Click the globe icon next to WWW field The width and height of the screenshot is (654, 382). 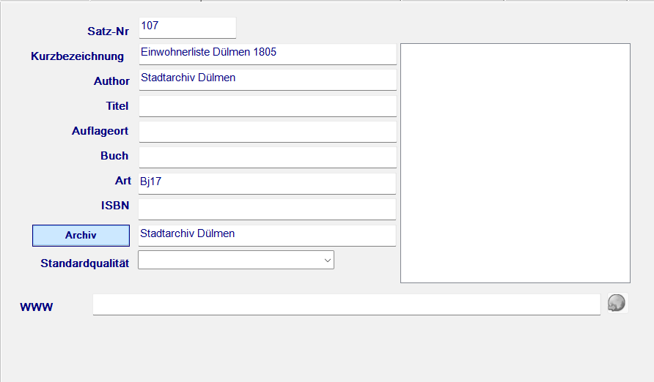coord(617,303)
